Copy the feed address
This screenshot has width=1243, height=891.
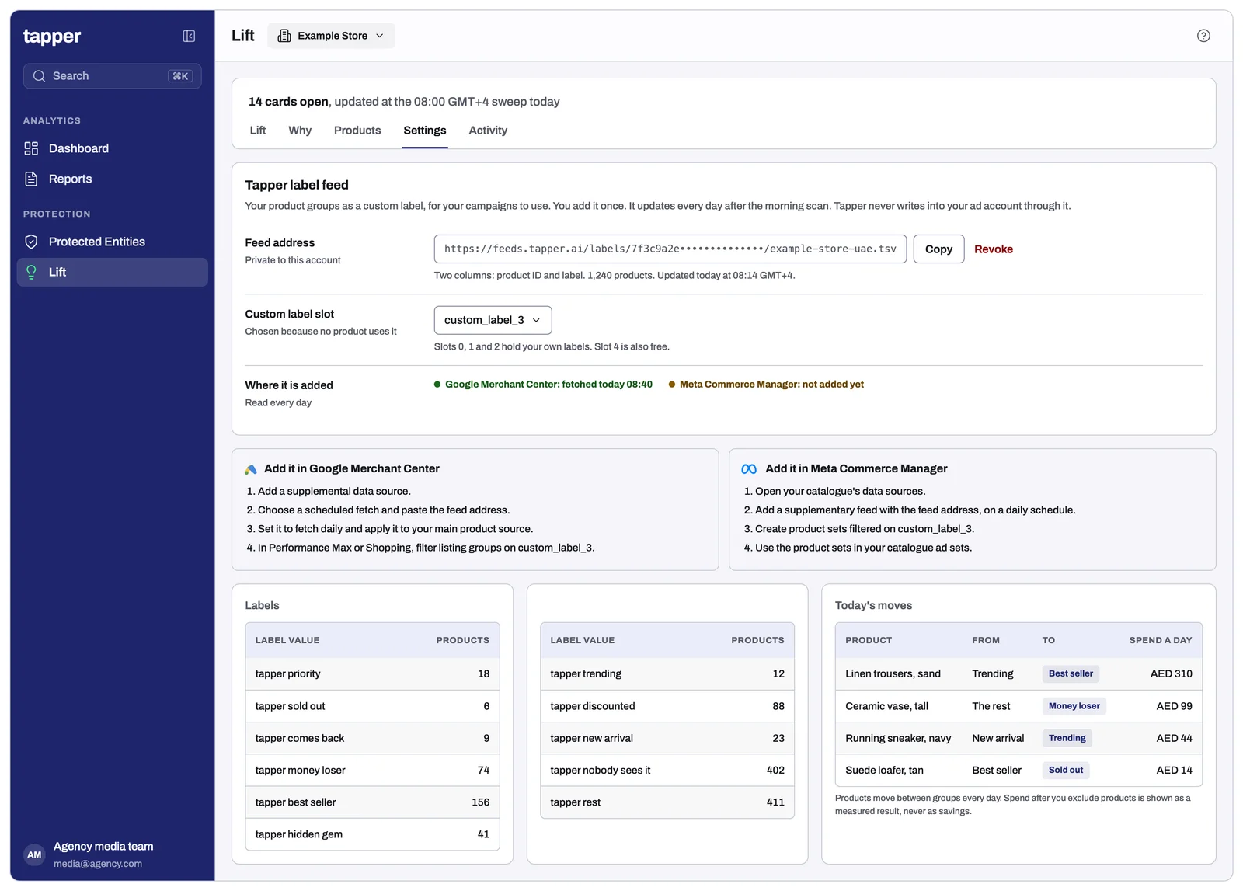(938, 249)
